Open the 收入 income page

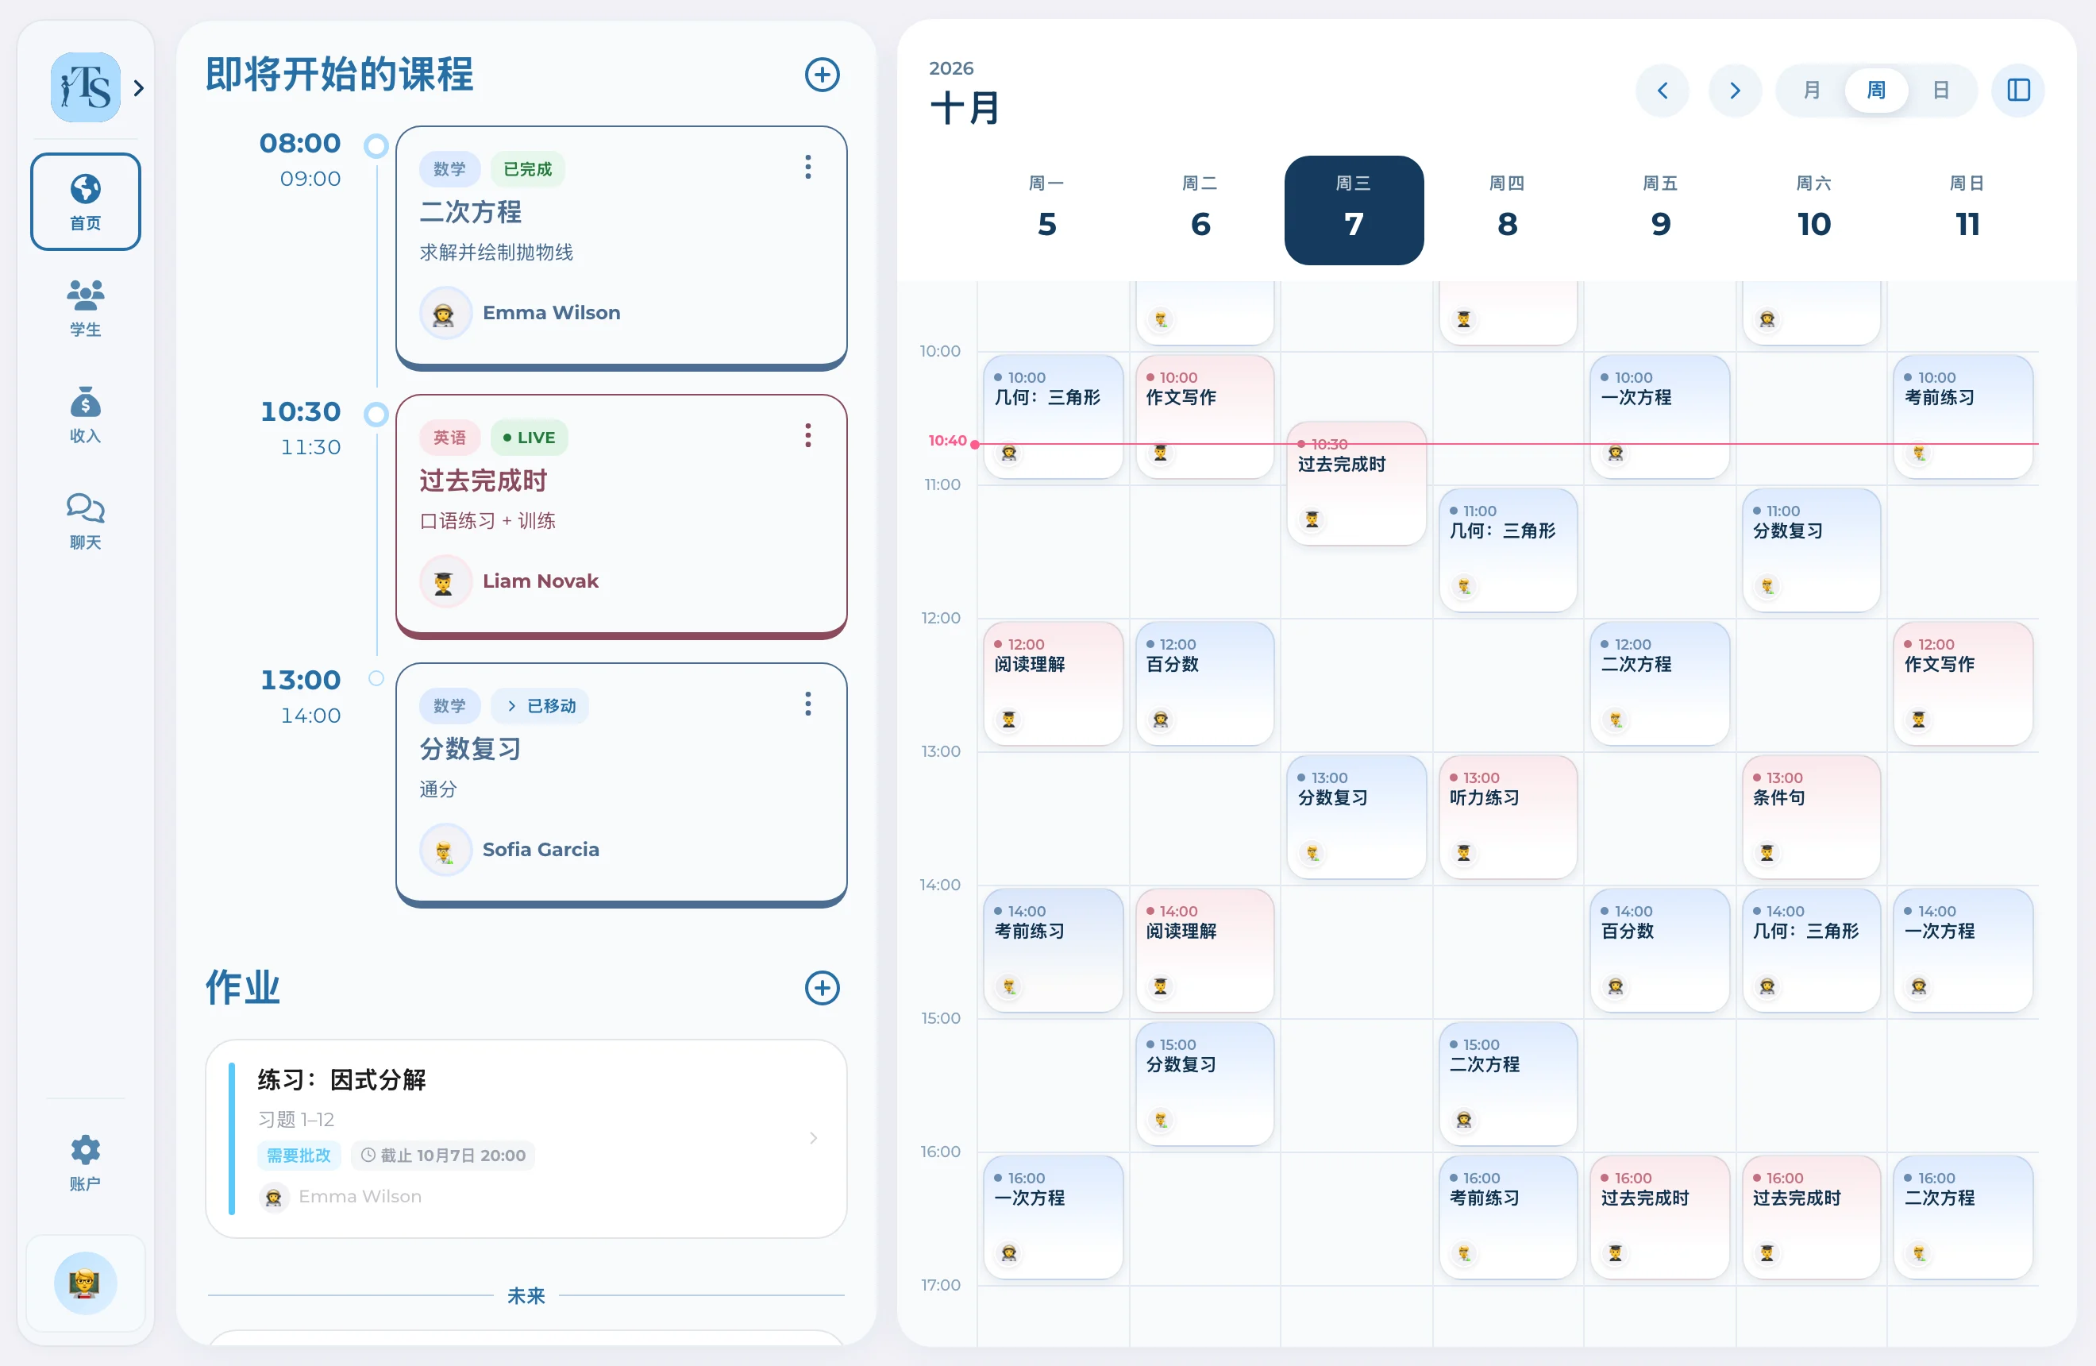tap(86, 415)
